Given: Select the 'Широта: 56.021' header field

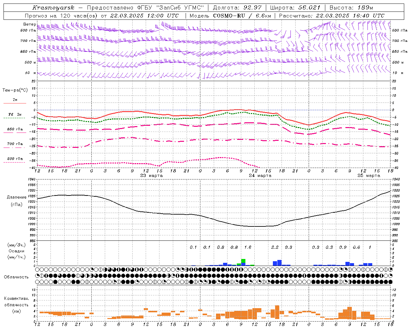Looking at the screenshot, I should [x=295, y=8].
